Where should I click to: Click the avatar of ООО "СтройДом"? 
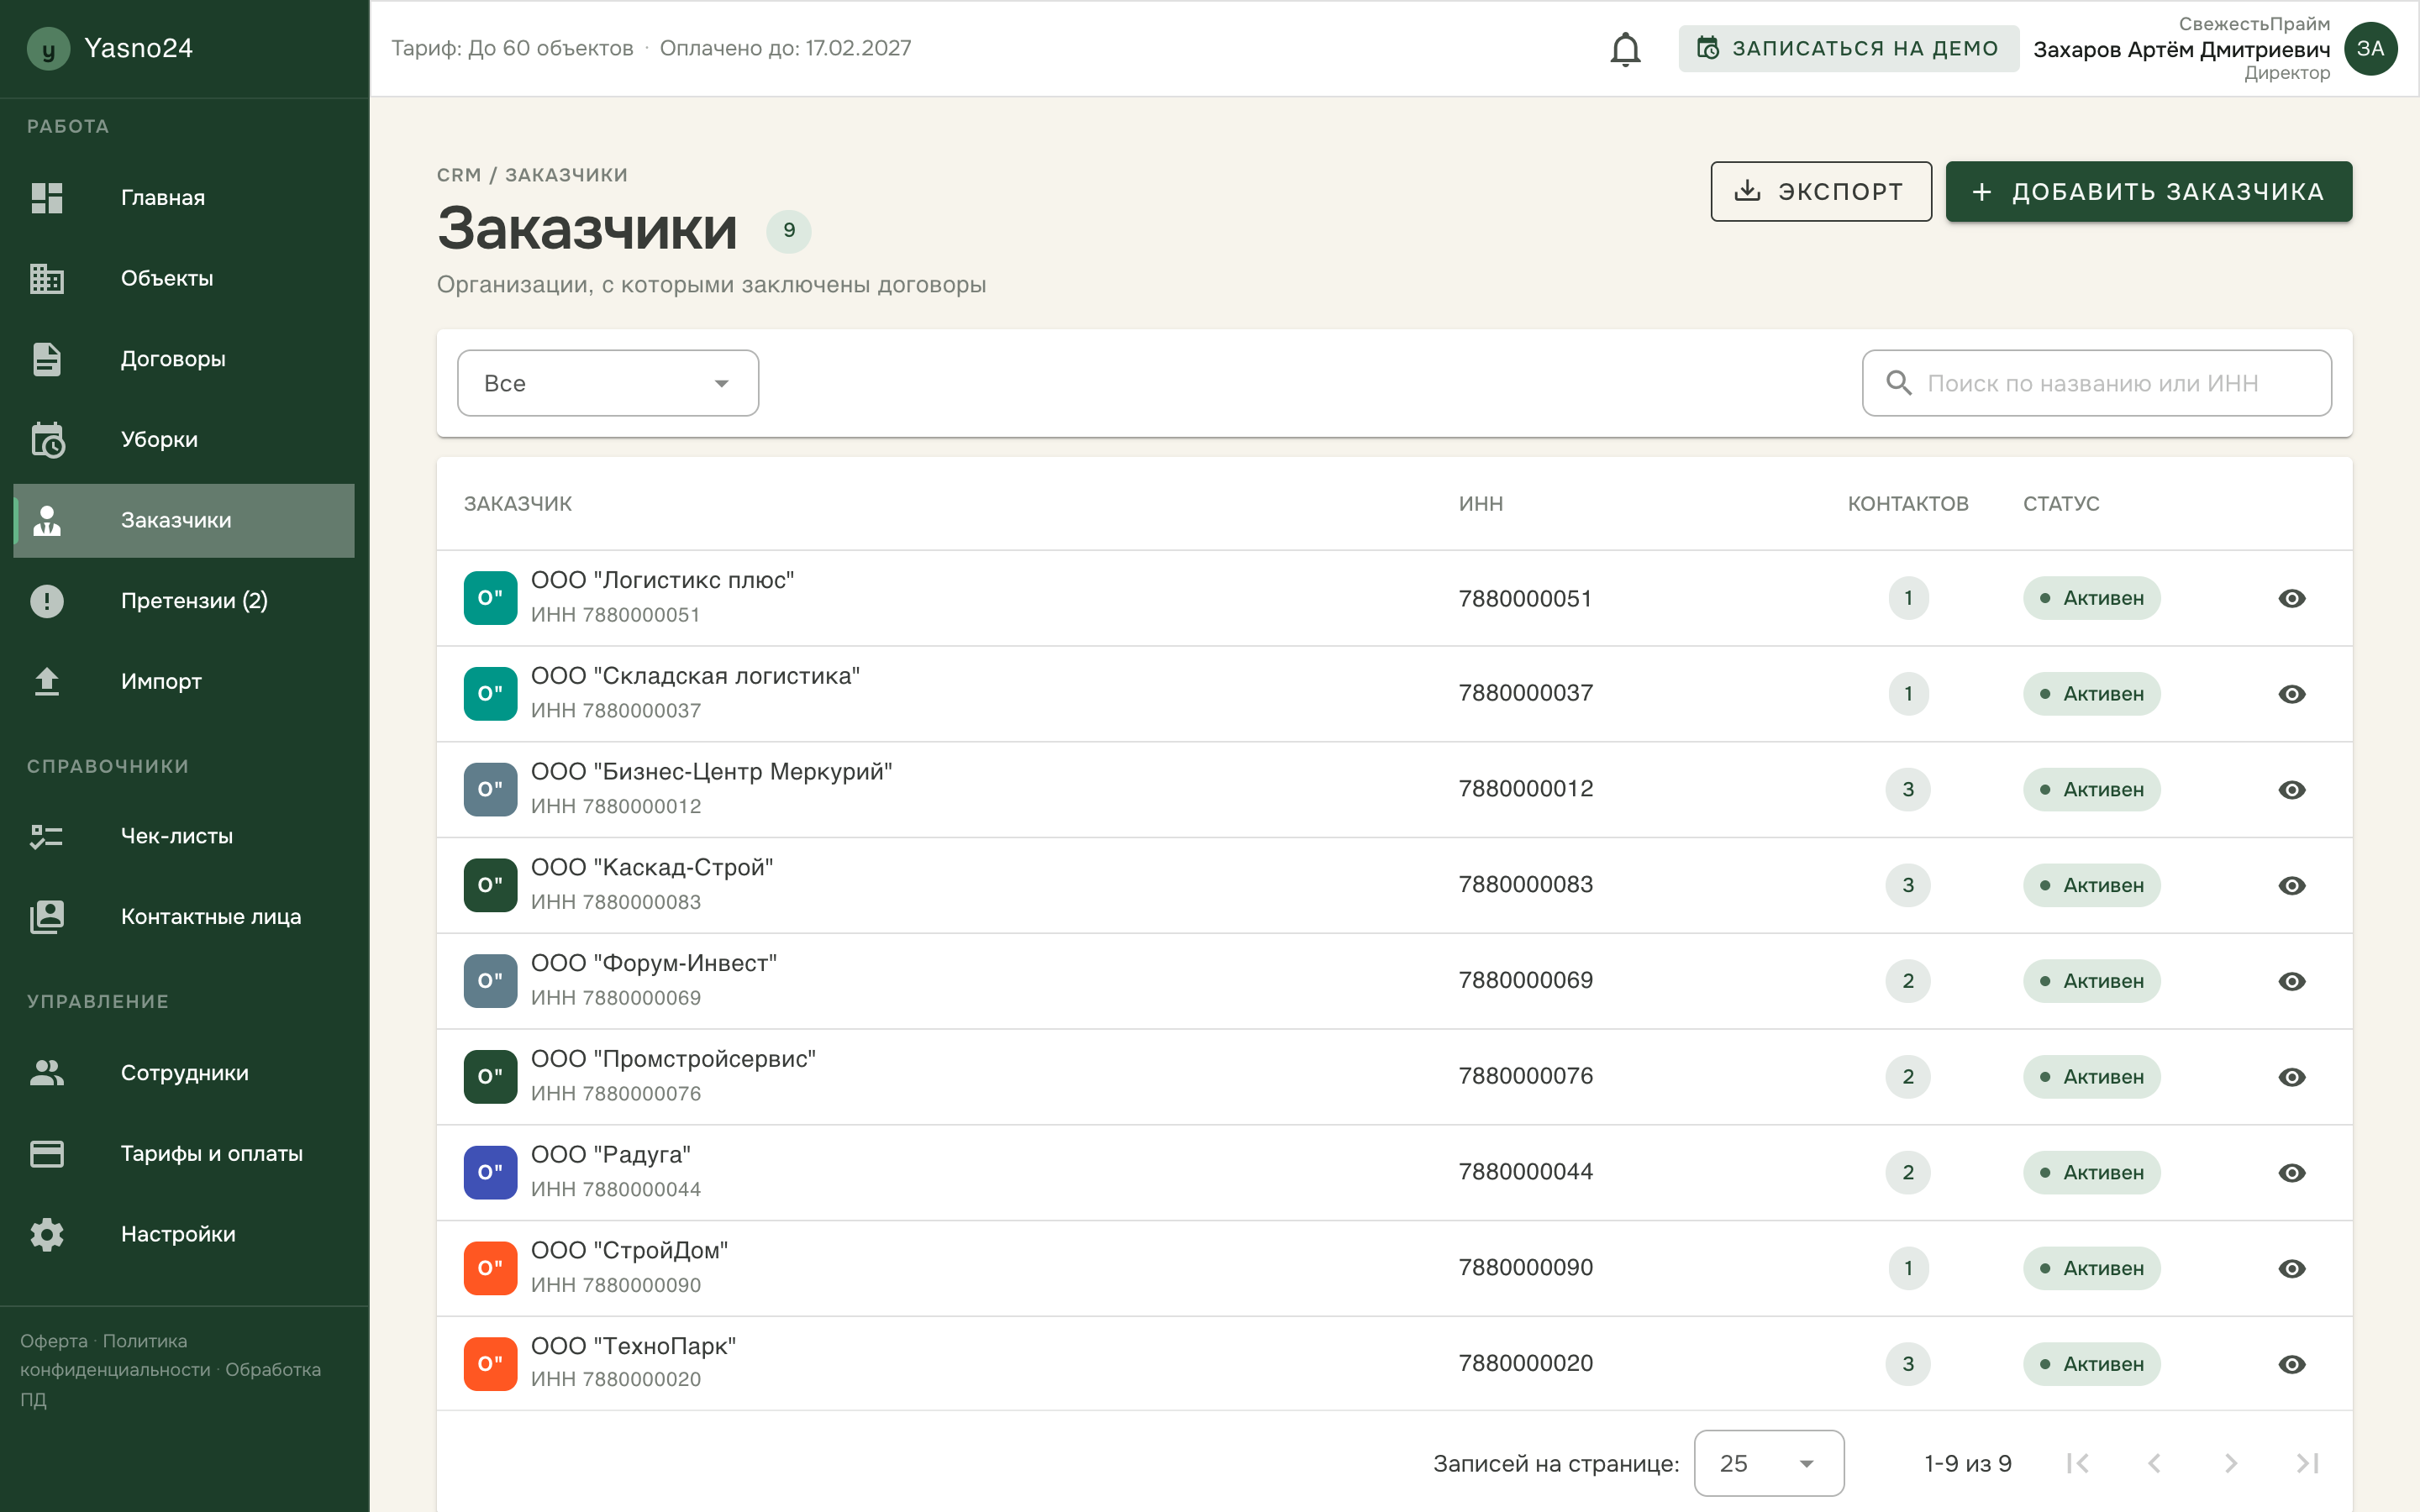point(490,1268)
